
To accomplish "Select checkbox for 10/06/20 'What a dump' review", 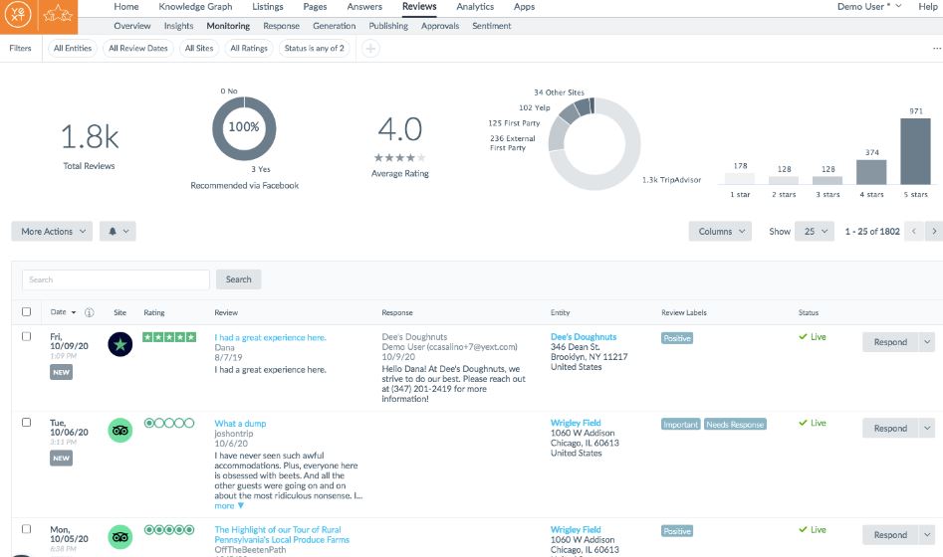I will pyautogui.click(x=27, y=423).
